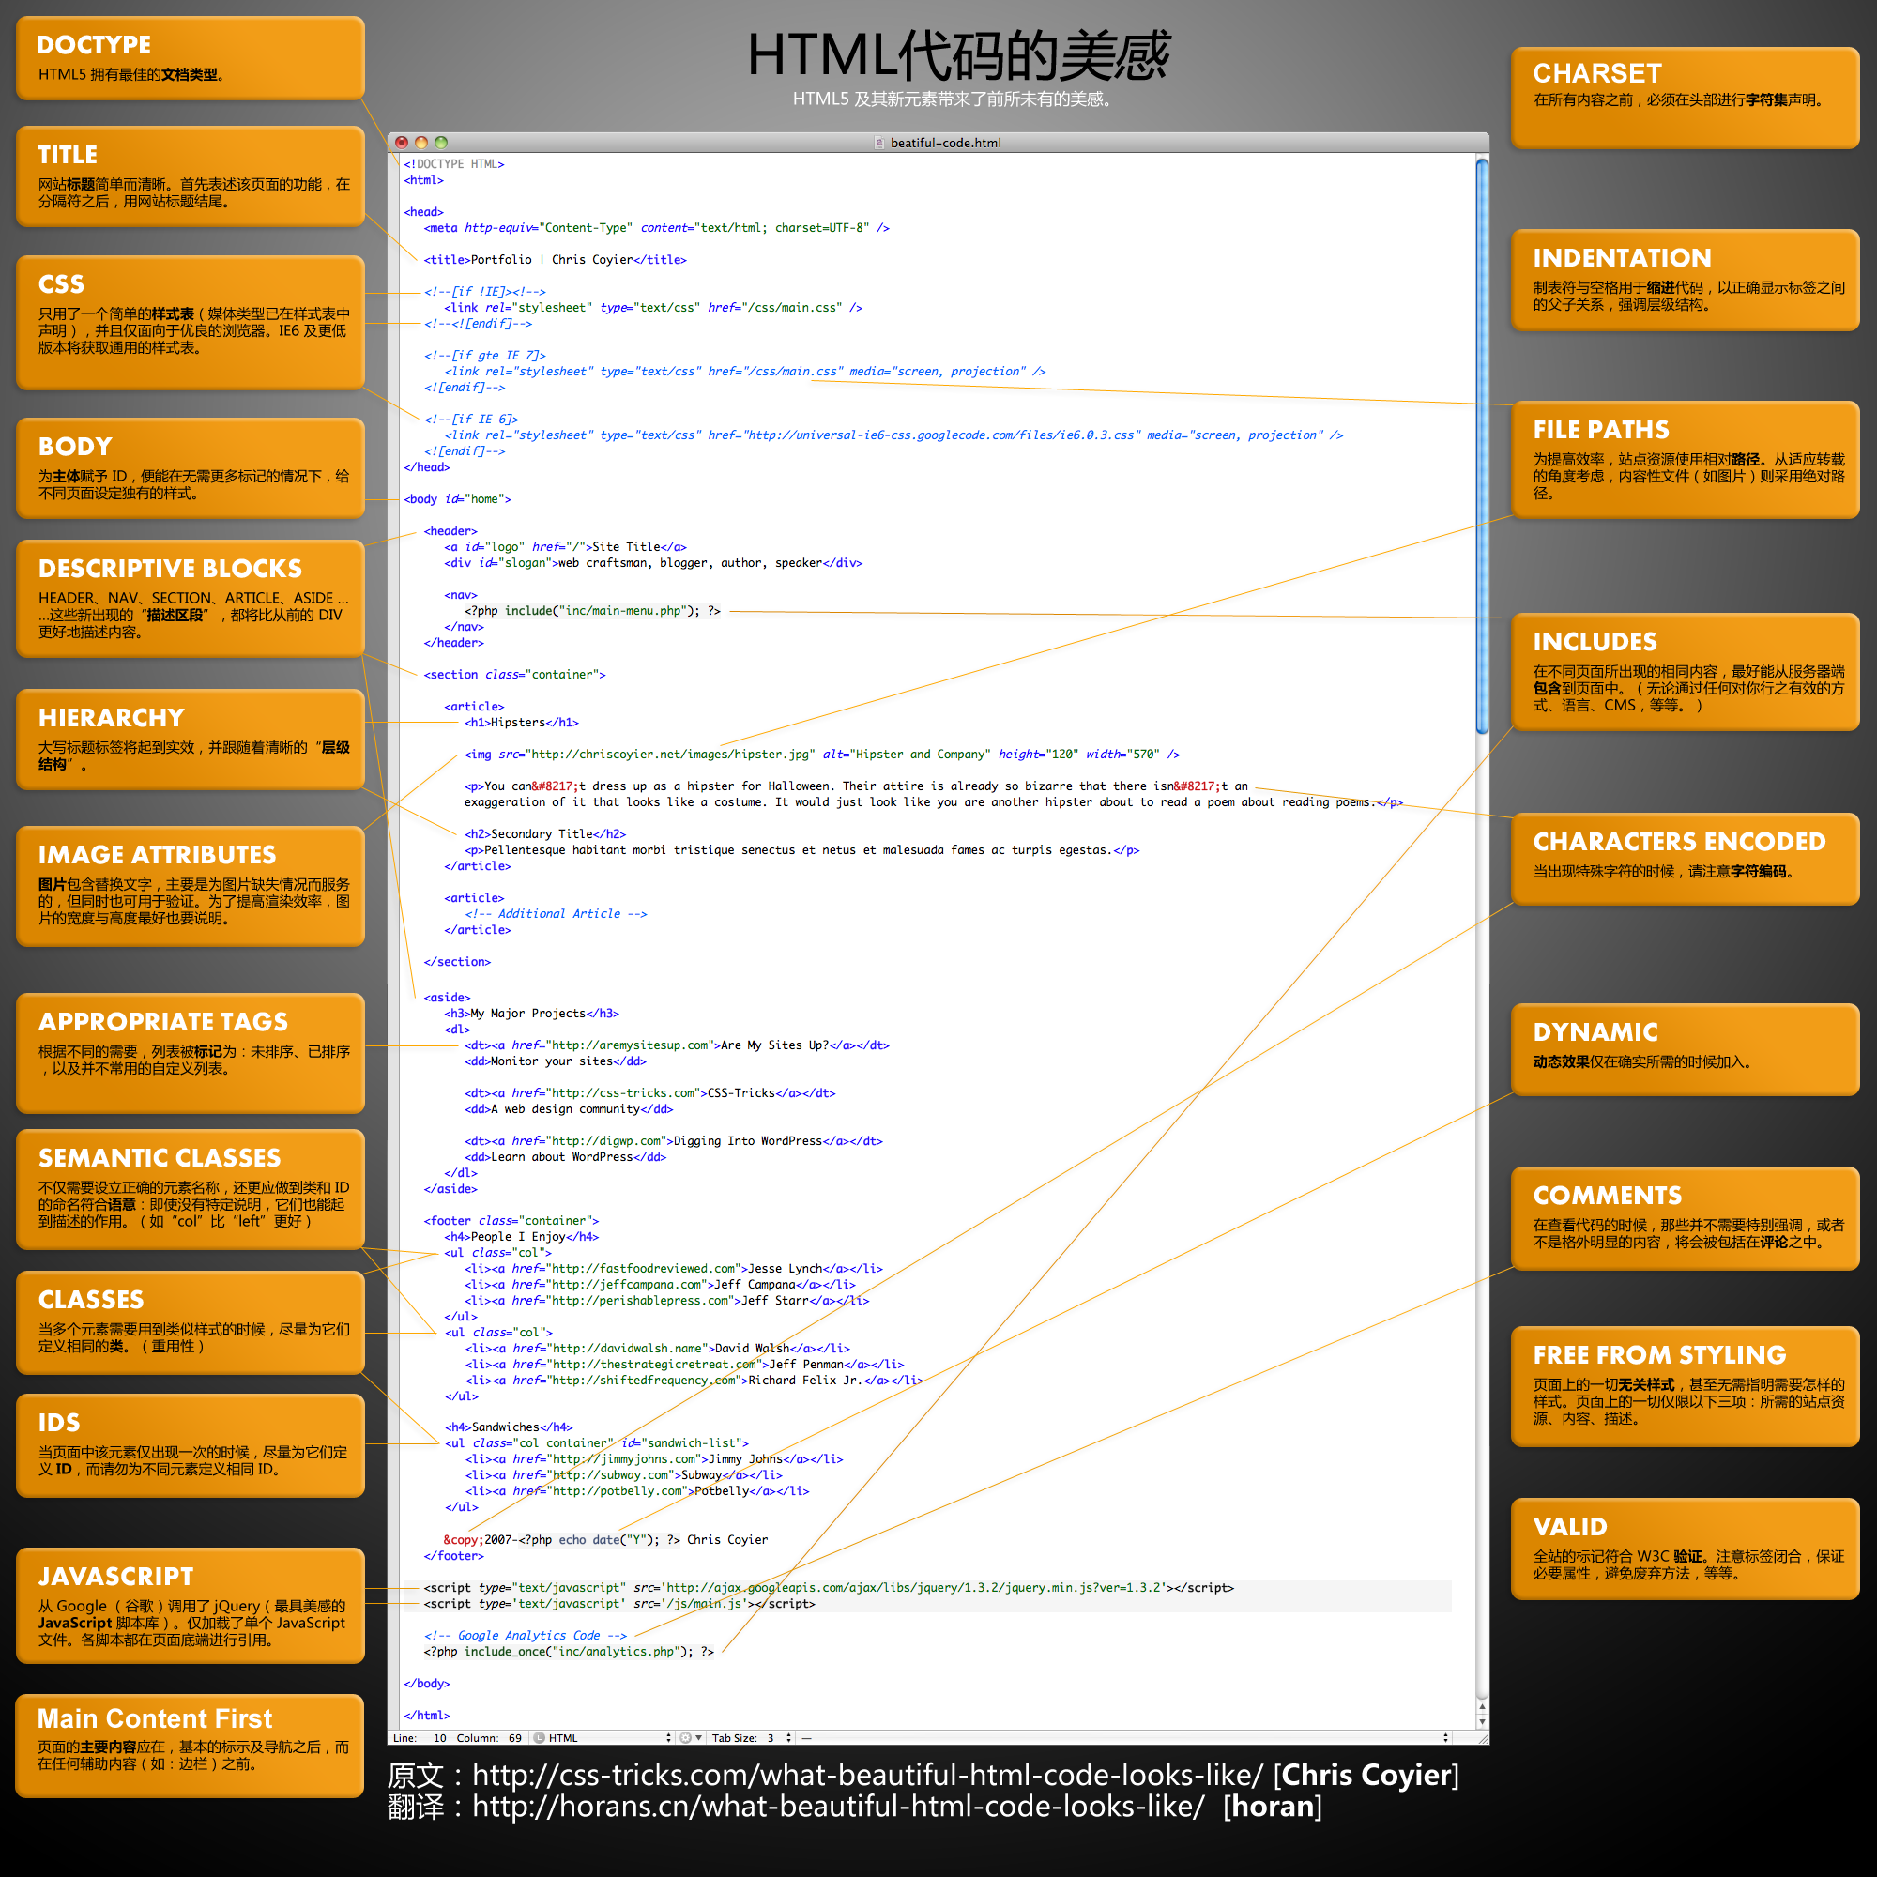Click the title tag line in the code
The width and height of the screenshot is (1877, 1877).
click(x=555, y=259)
